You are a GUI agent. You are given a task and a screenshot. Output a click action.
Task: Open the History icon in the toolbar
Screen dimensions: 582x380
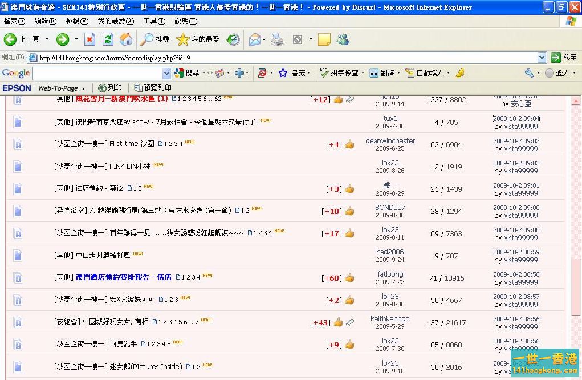click(x=233, y=39)
